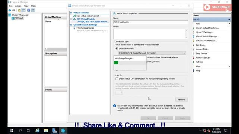Click Inspect Disk action
Image resolution: width=239 pixels, height=134 pixels.
tap(202, 49)
